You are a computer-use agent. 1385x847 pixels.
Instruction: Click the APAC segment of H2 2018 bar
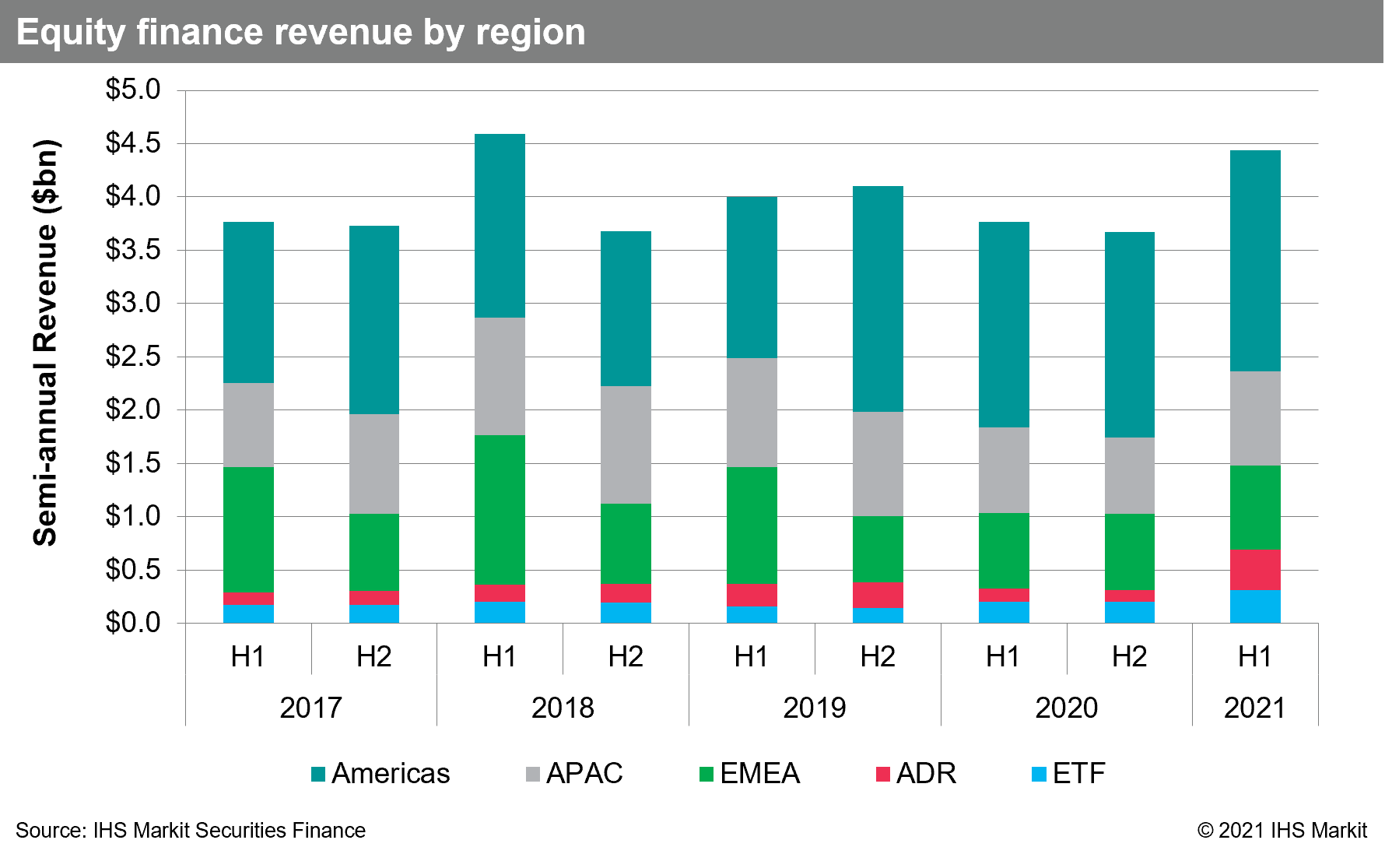(626, 445)
